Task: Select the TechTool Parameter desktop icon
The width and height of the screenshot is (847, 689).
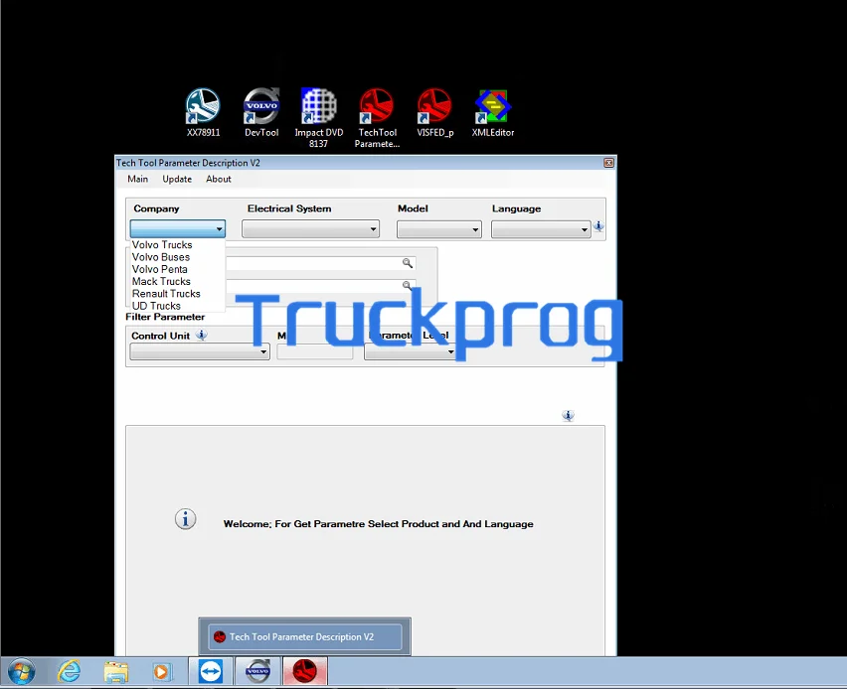Action: tap(377, 117)
